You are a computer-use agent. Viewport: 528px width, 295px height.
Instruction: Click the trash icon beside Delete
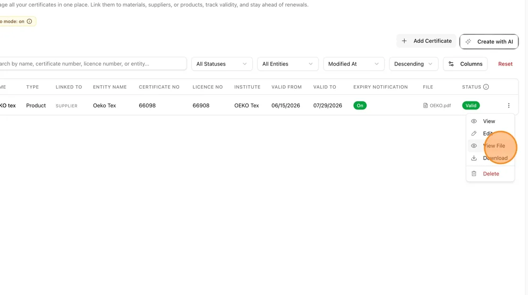[474, 174]
